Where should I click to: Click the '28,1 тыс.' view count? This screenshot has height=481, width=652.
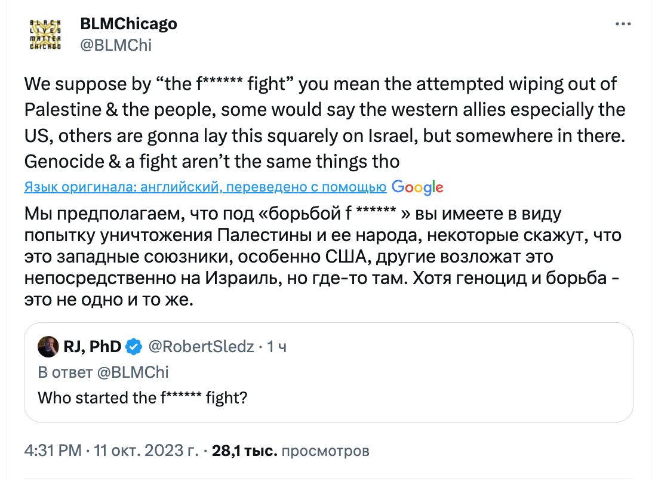[244, 451]
